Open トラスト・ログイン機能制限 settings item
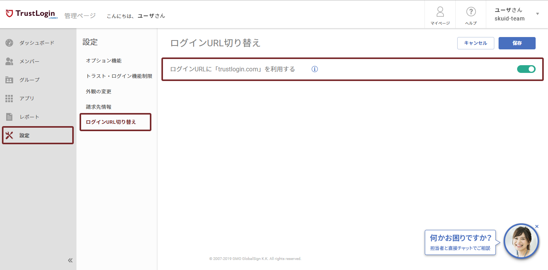This screenshot has height=270, width=548. [x=119, y=76]
